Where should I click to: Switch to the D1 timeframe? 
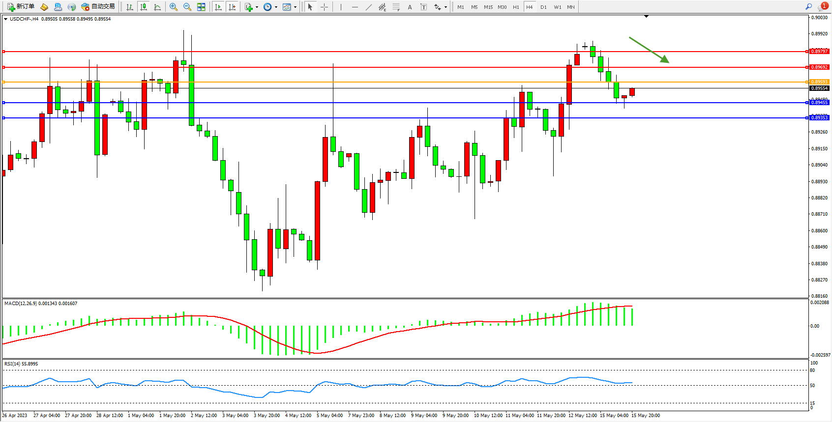pos(543,7)
